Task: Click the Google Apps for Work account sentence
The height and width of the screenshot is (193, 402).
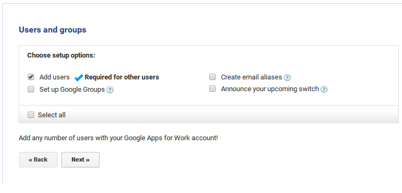Action: [x=118, y=138]
